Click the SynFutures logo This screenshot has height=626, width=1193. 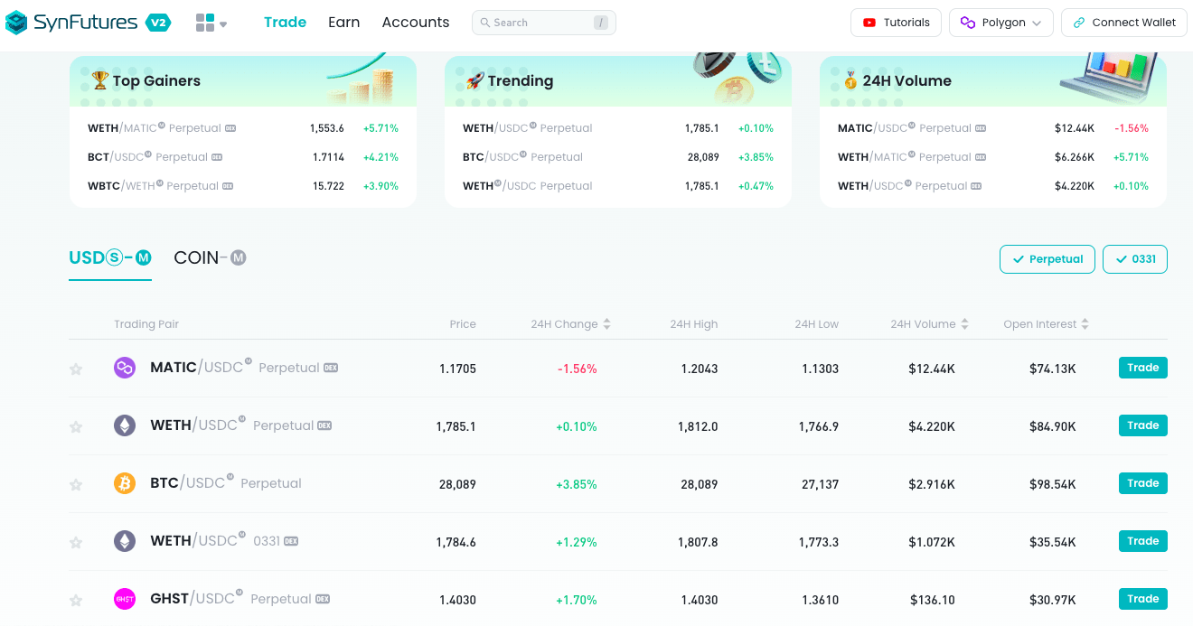(71, 23)
